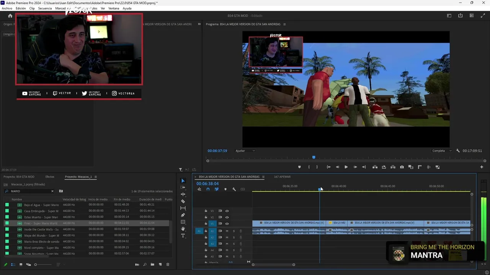Open the Program monitor panel menu
Screen dimensions: 490x275
click(284, 24)
